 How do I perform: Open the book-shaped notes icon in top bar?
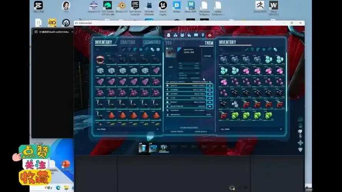(196, 35)
